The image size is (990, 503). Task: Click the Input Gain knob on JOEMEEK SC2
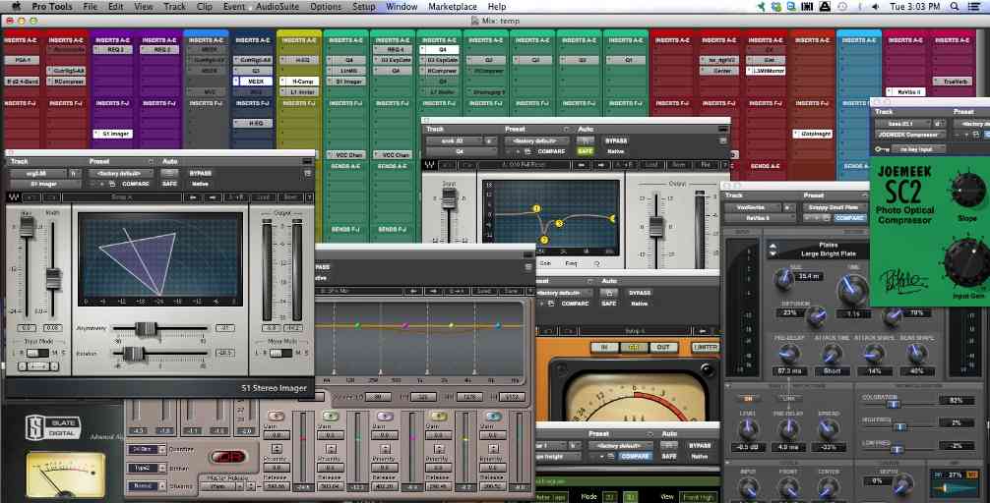point(966,261)
